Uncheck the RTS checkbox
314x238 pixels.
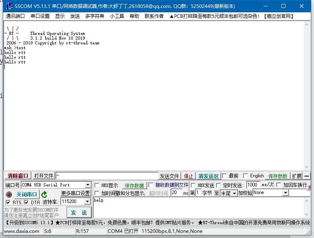pyautogui.click(x=8, y=202)
